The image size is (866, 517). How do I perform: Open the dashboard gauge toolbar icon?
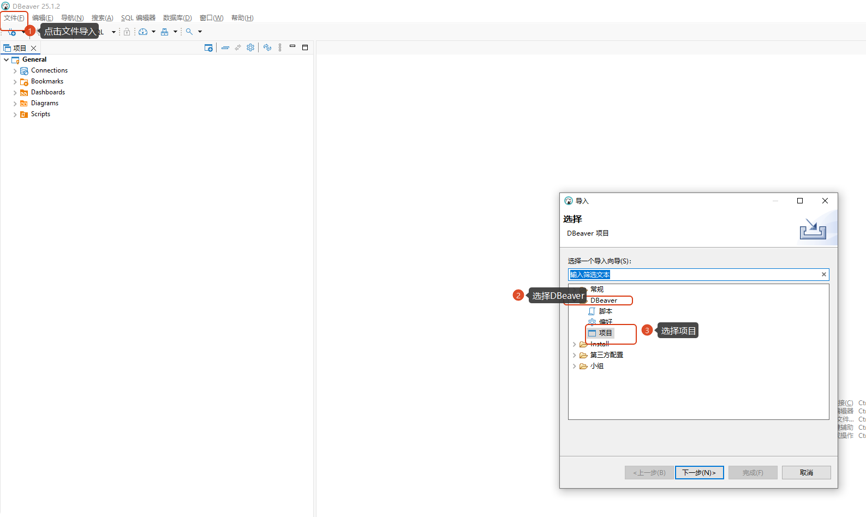143,32
